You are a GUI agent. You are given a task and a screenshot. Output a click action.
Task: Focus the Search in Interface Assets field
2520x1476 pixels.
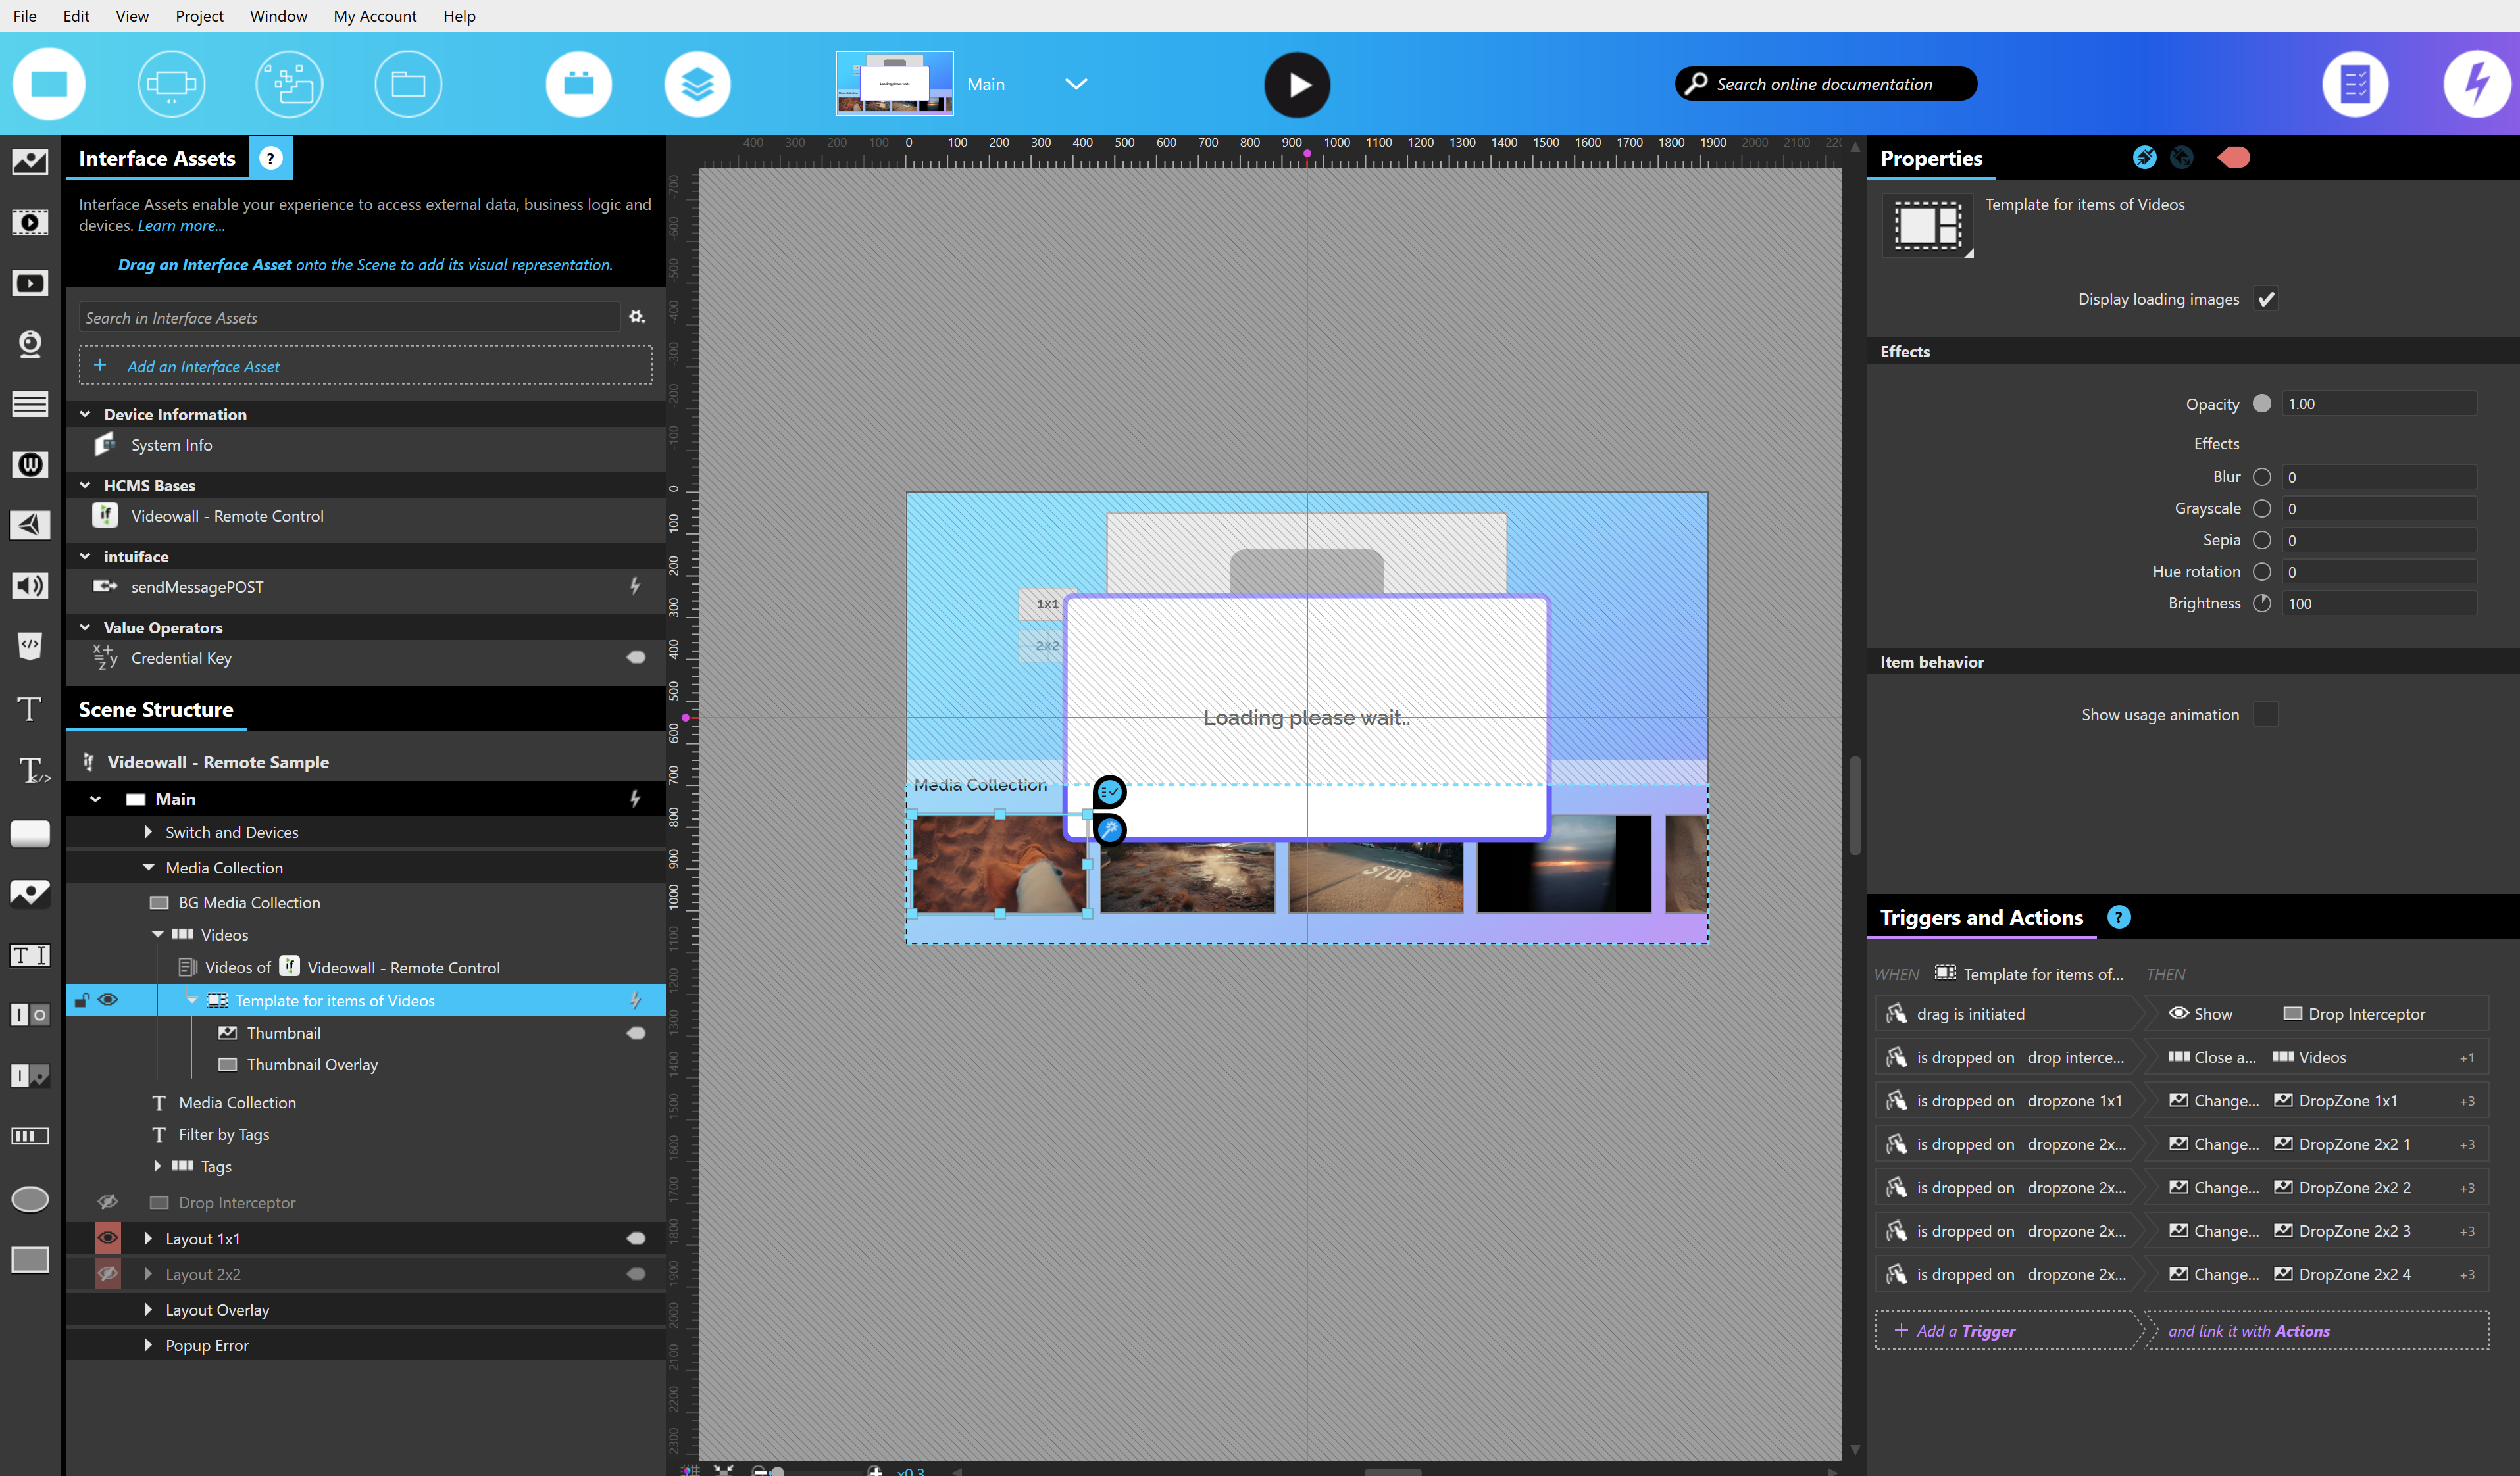pos(349,317)
